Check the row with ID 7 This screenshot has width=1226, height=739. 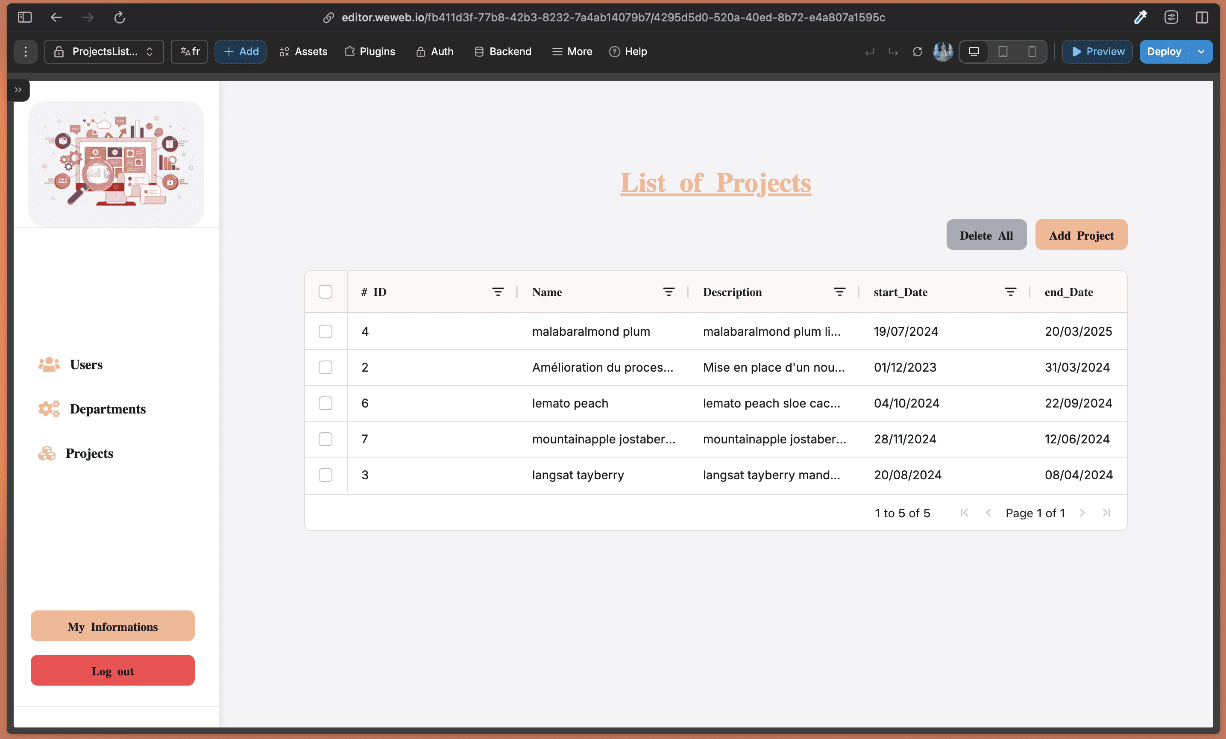326,439
